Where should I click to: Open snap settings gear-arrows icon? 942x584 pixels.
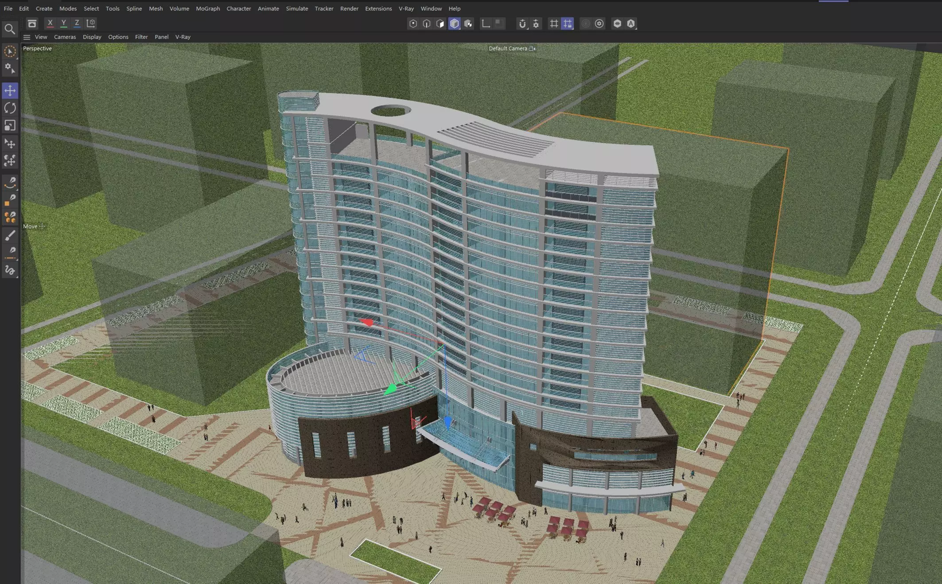pos(536,23)
